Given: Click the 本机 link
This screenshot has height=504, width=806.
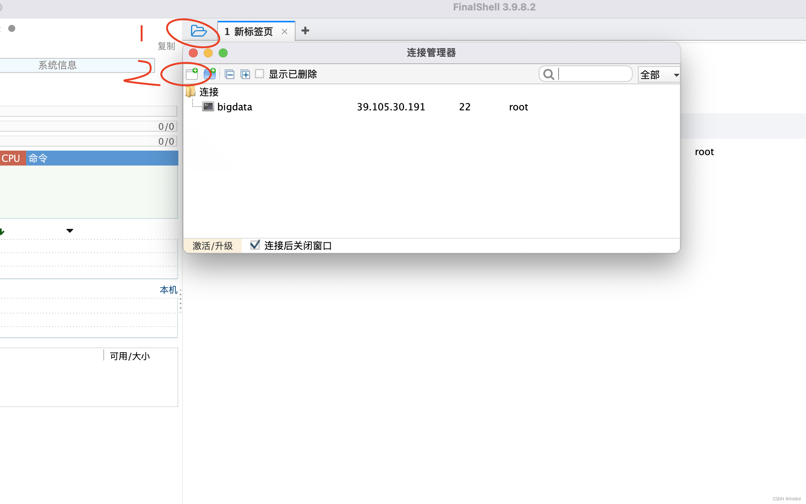Looking at the screenshot, I should [168, 290].
